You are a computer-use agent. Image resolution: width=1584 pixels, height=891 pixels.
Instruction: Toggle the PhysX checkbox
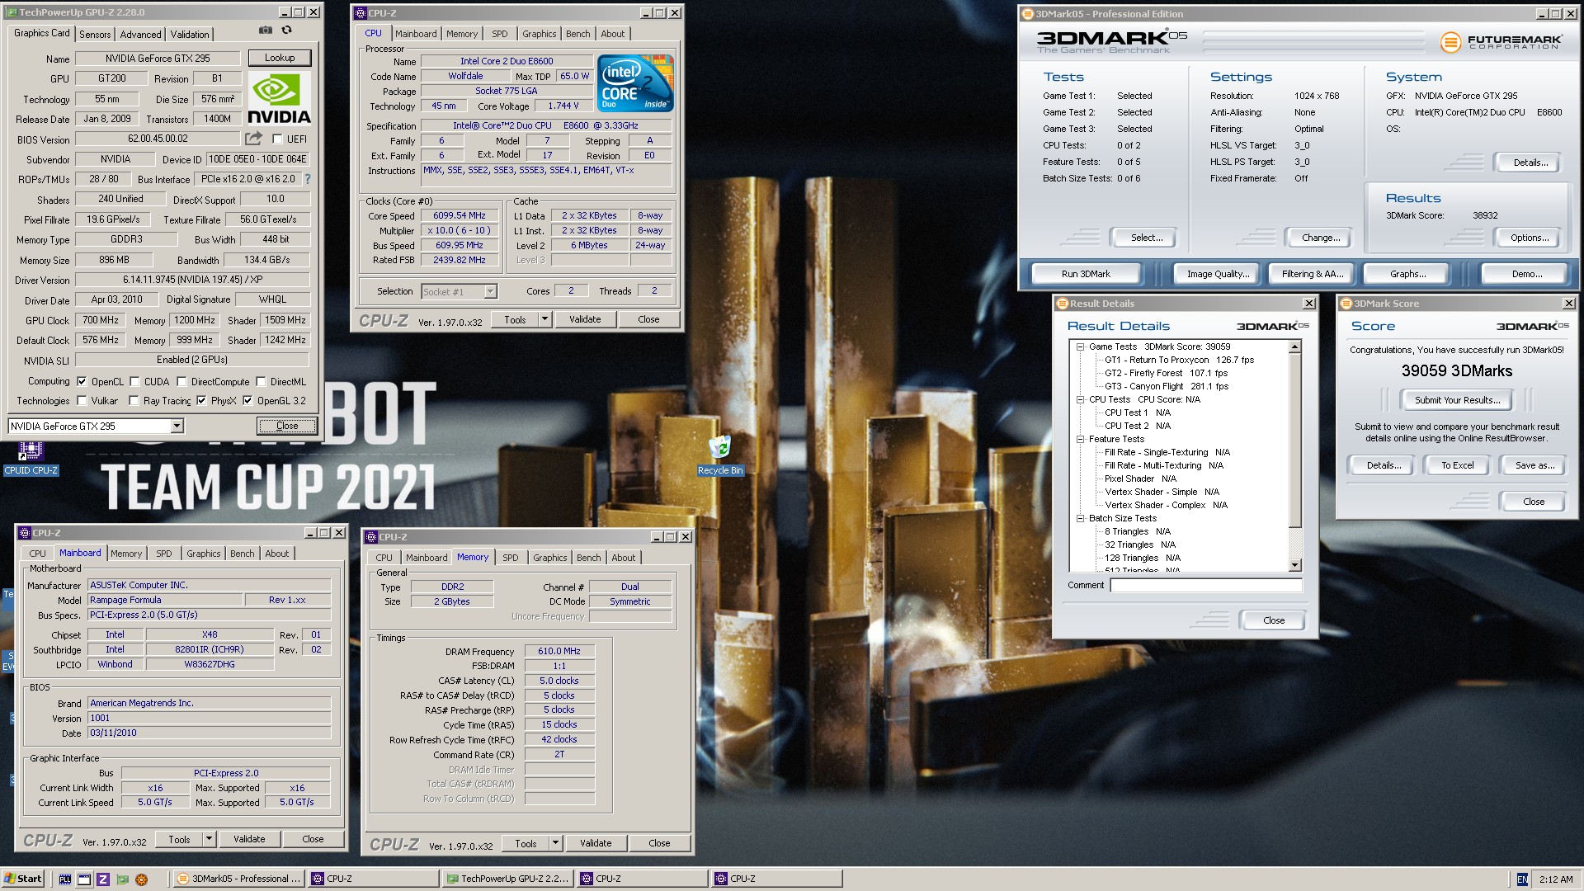(201, 401)
